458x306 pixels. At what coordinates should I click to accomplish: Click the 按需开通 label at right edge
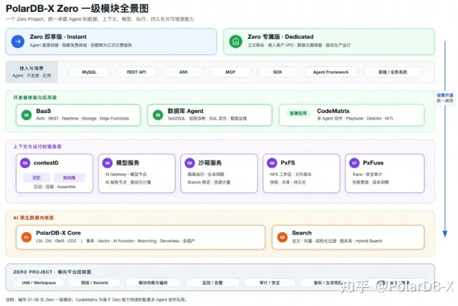tap(445, 95)
